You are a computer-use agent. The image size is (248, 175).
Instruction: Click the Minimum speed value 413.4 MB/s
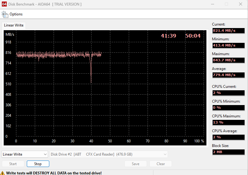pos(228,45)
